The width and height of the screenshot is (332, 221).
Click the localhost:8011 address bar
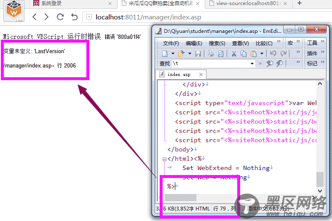207,17
